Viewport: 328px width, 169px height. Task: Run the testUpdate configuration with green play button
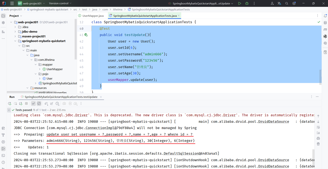click(x=239, y=4)
